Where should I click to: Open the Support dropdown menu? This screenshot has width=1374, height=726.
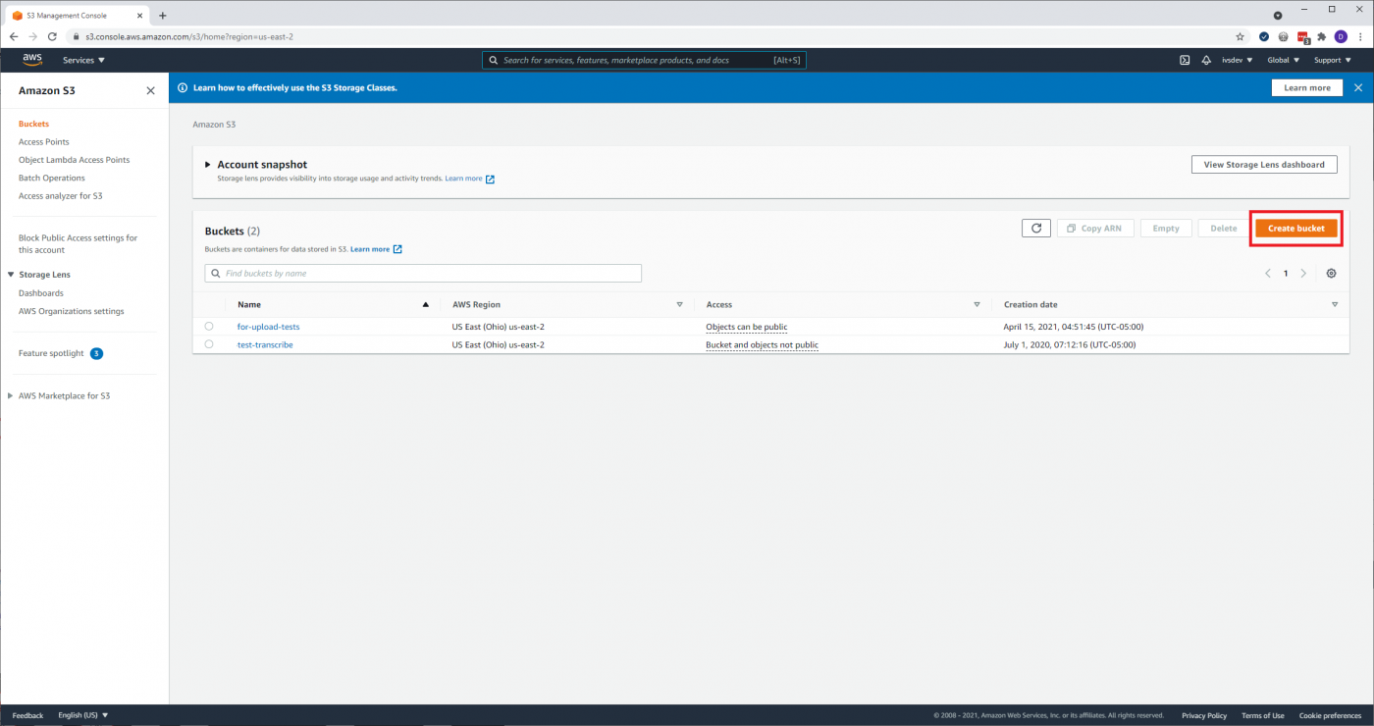click(x=1333, y=60)
